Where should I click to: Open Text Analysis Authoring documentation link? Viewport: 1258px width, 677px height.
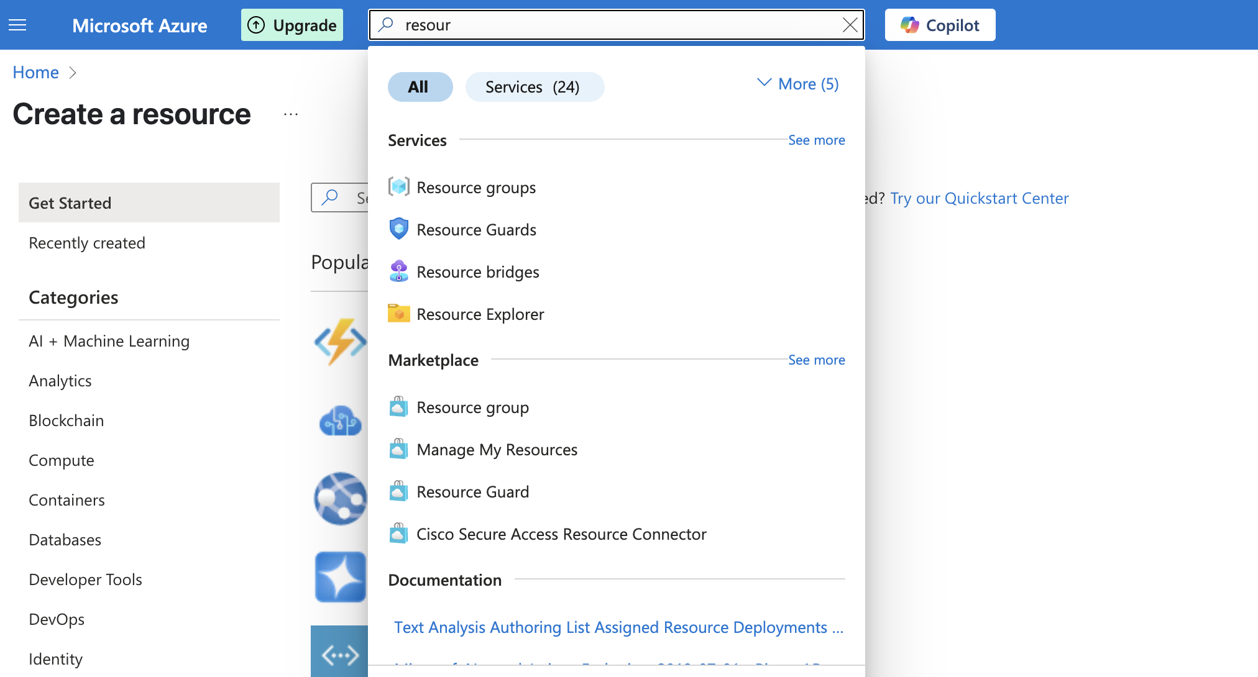coord(618,627)
